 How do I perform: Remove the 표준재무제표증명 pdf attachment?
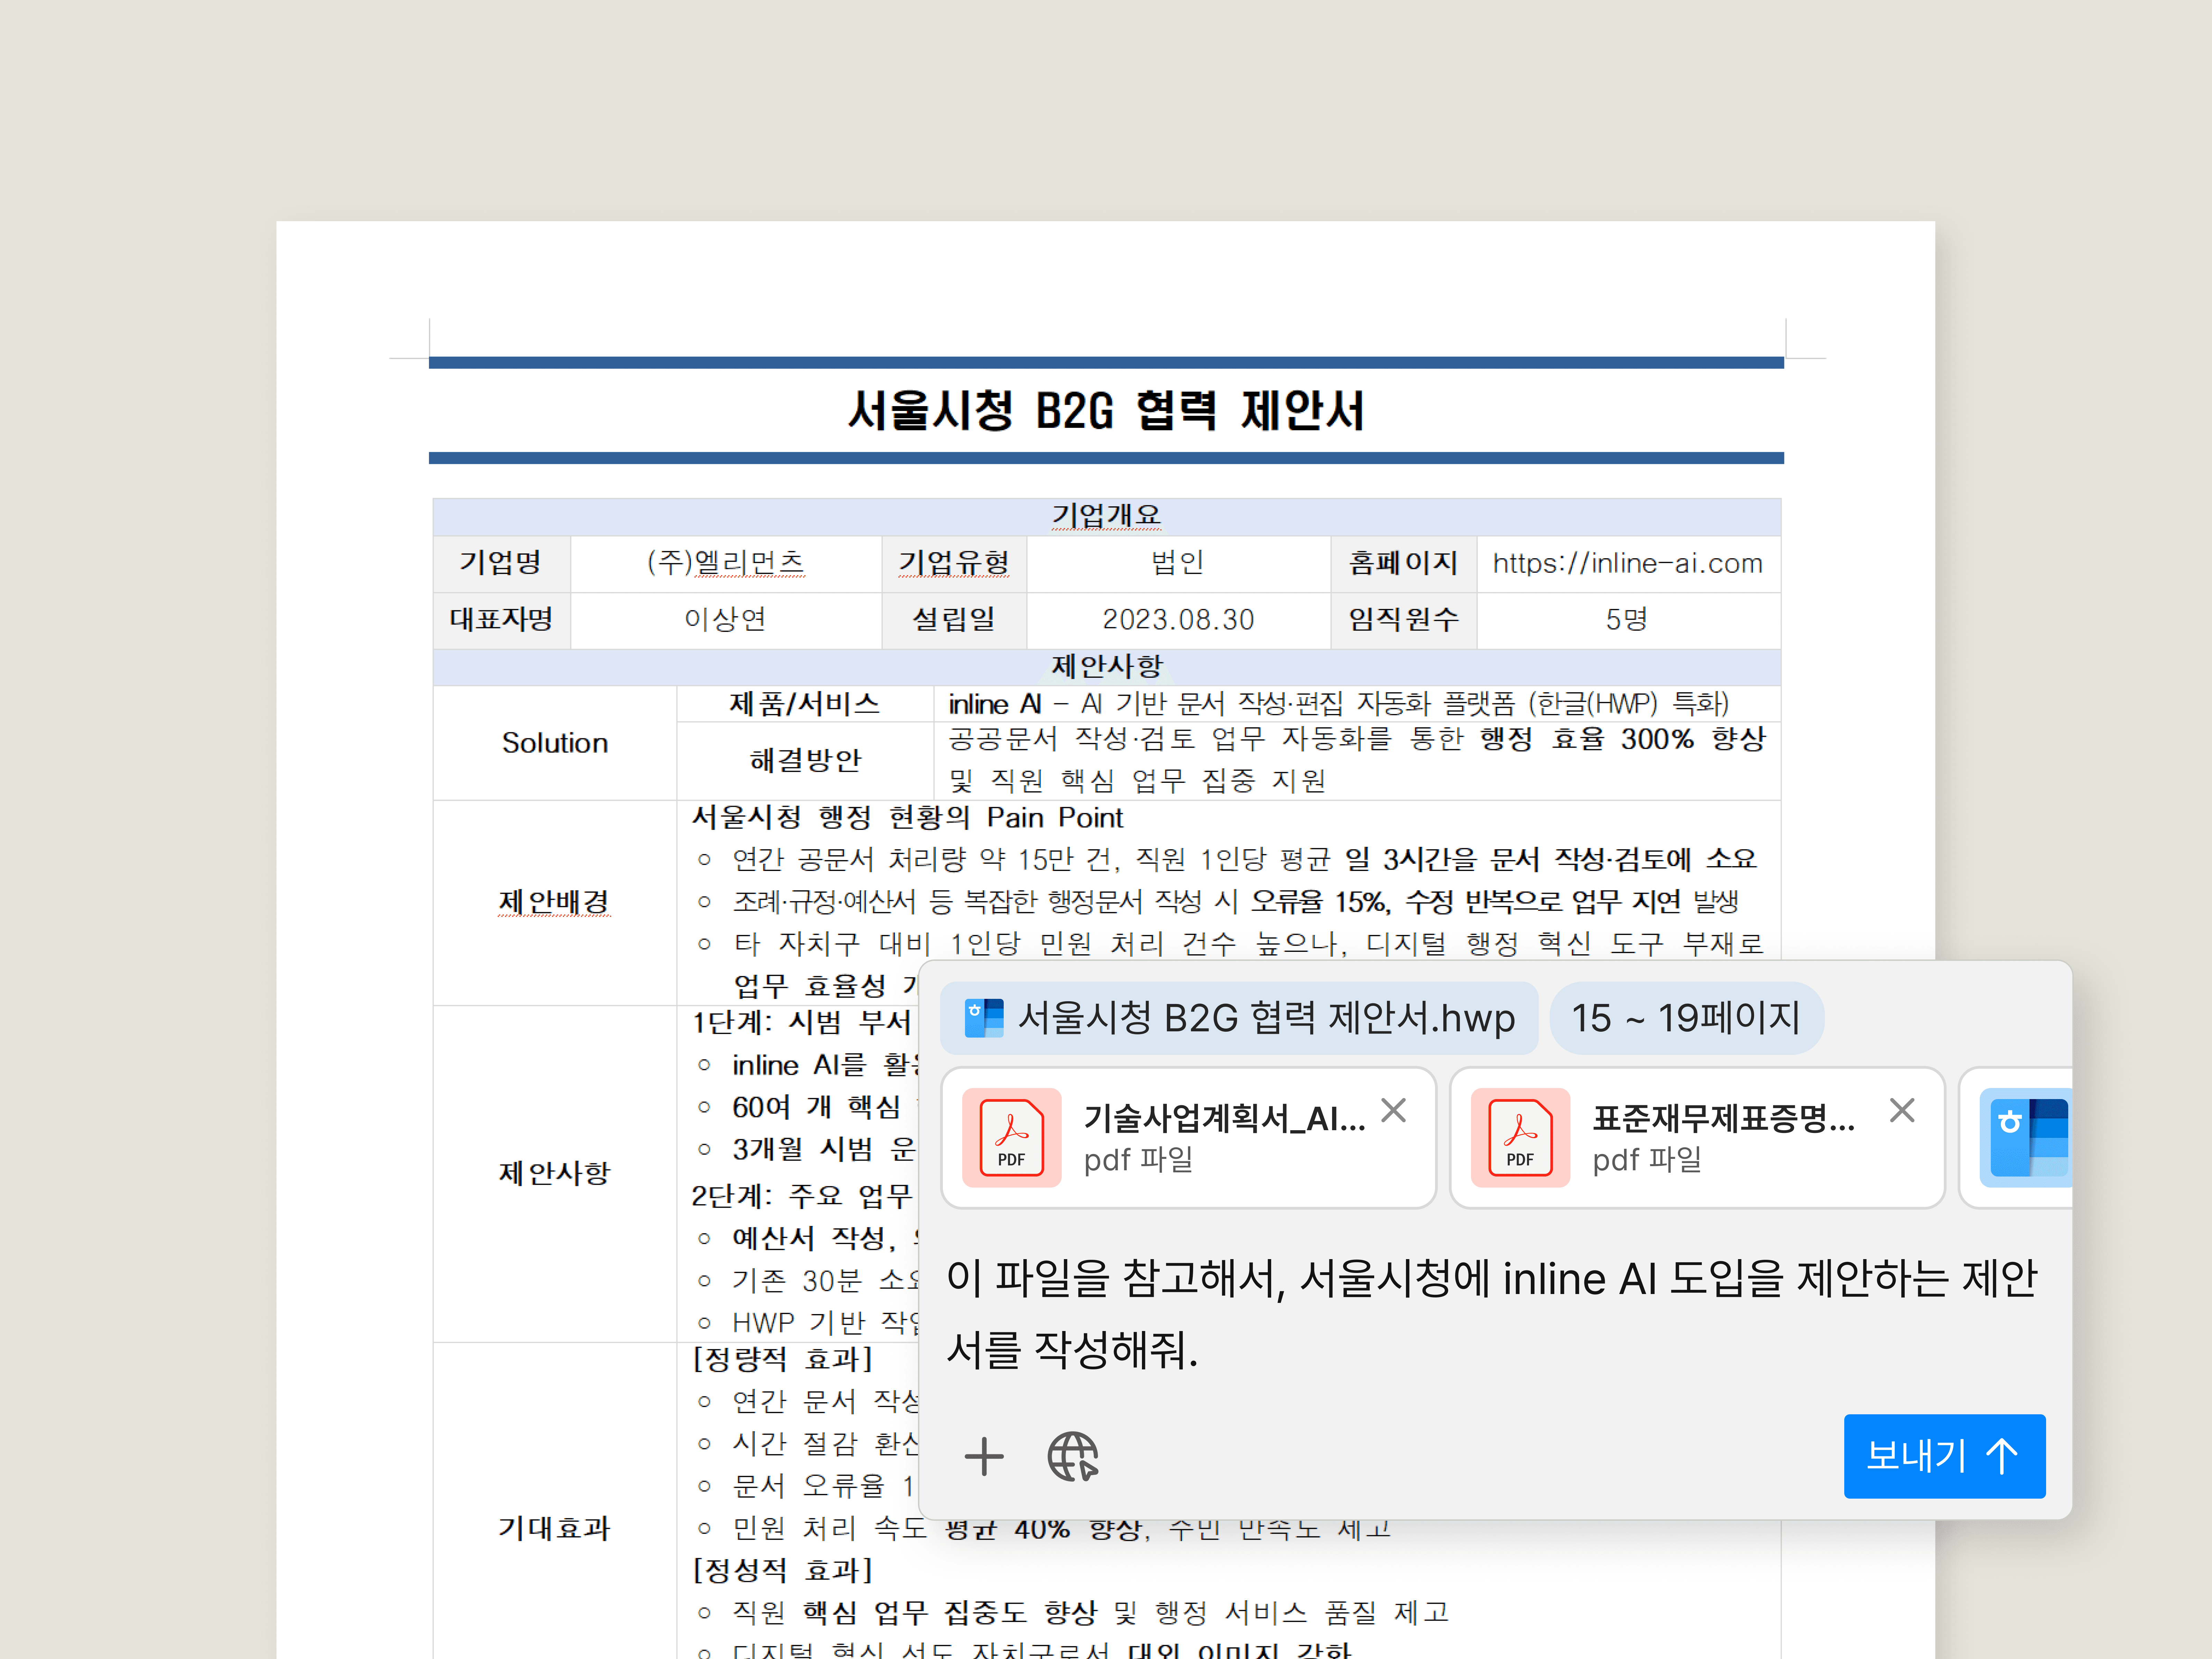pos(1902,1110)
